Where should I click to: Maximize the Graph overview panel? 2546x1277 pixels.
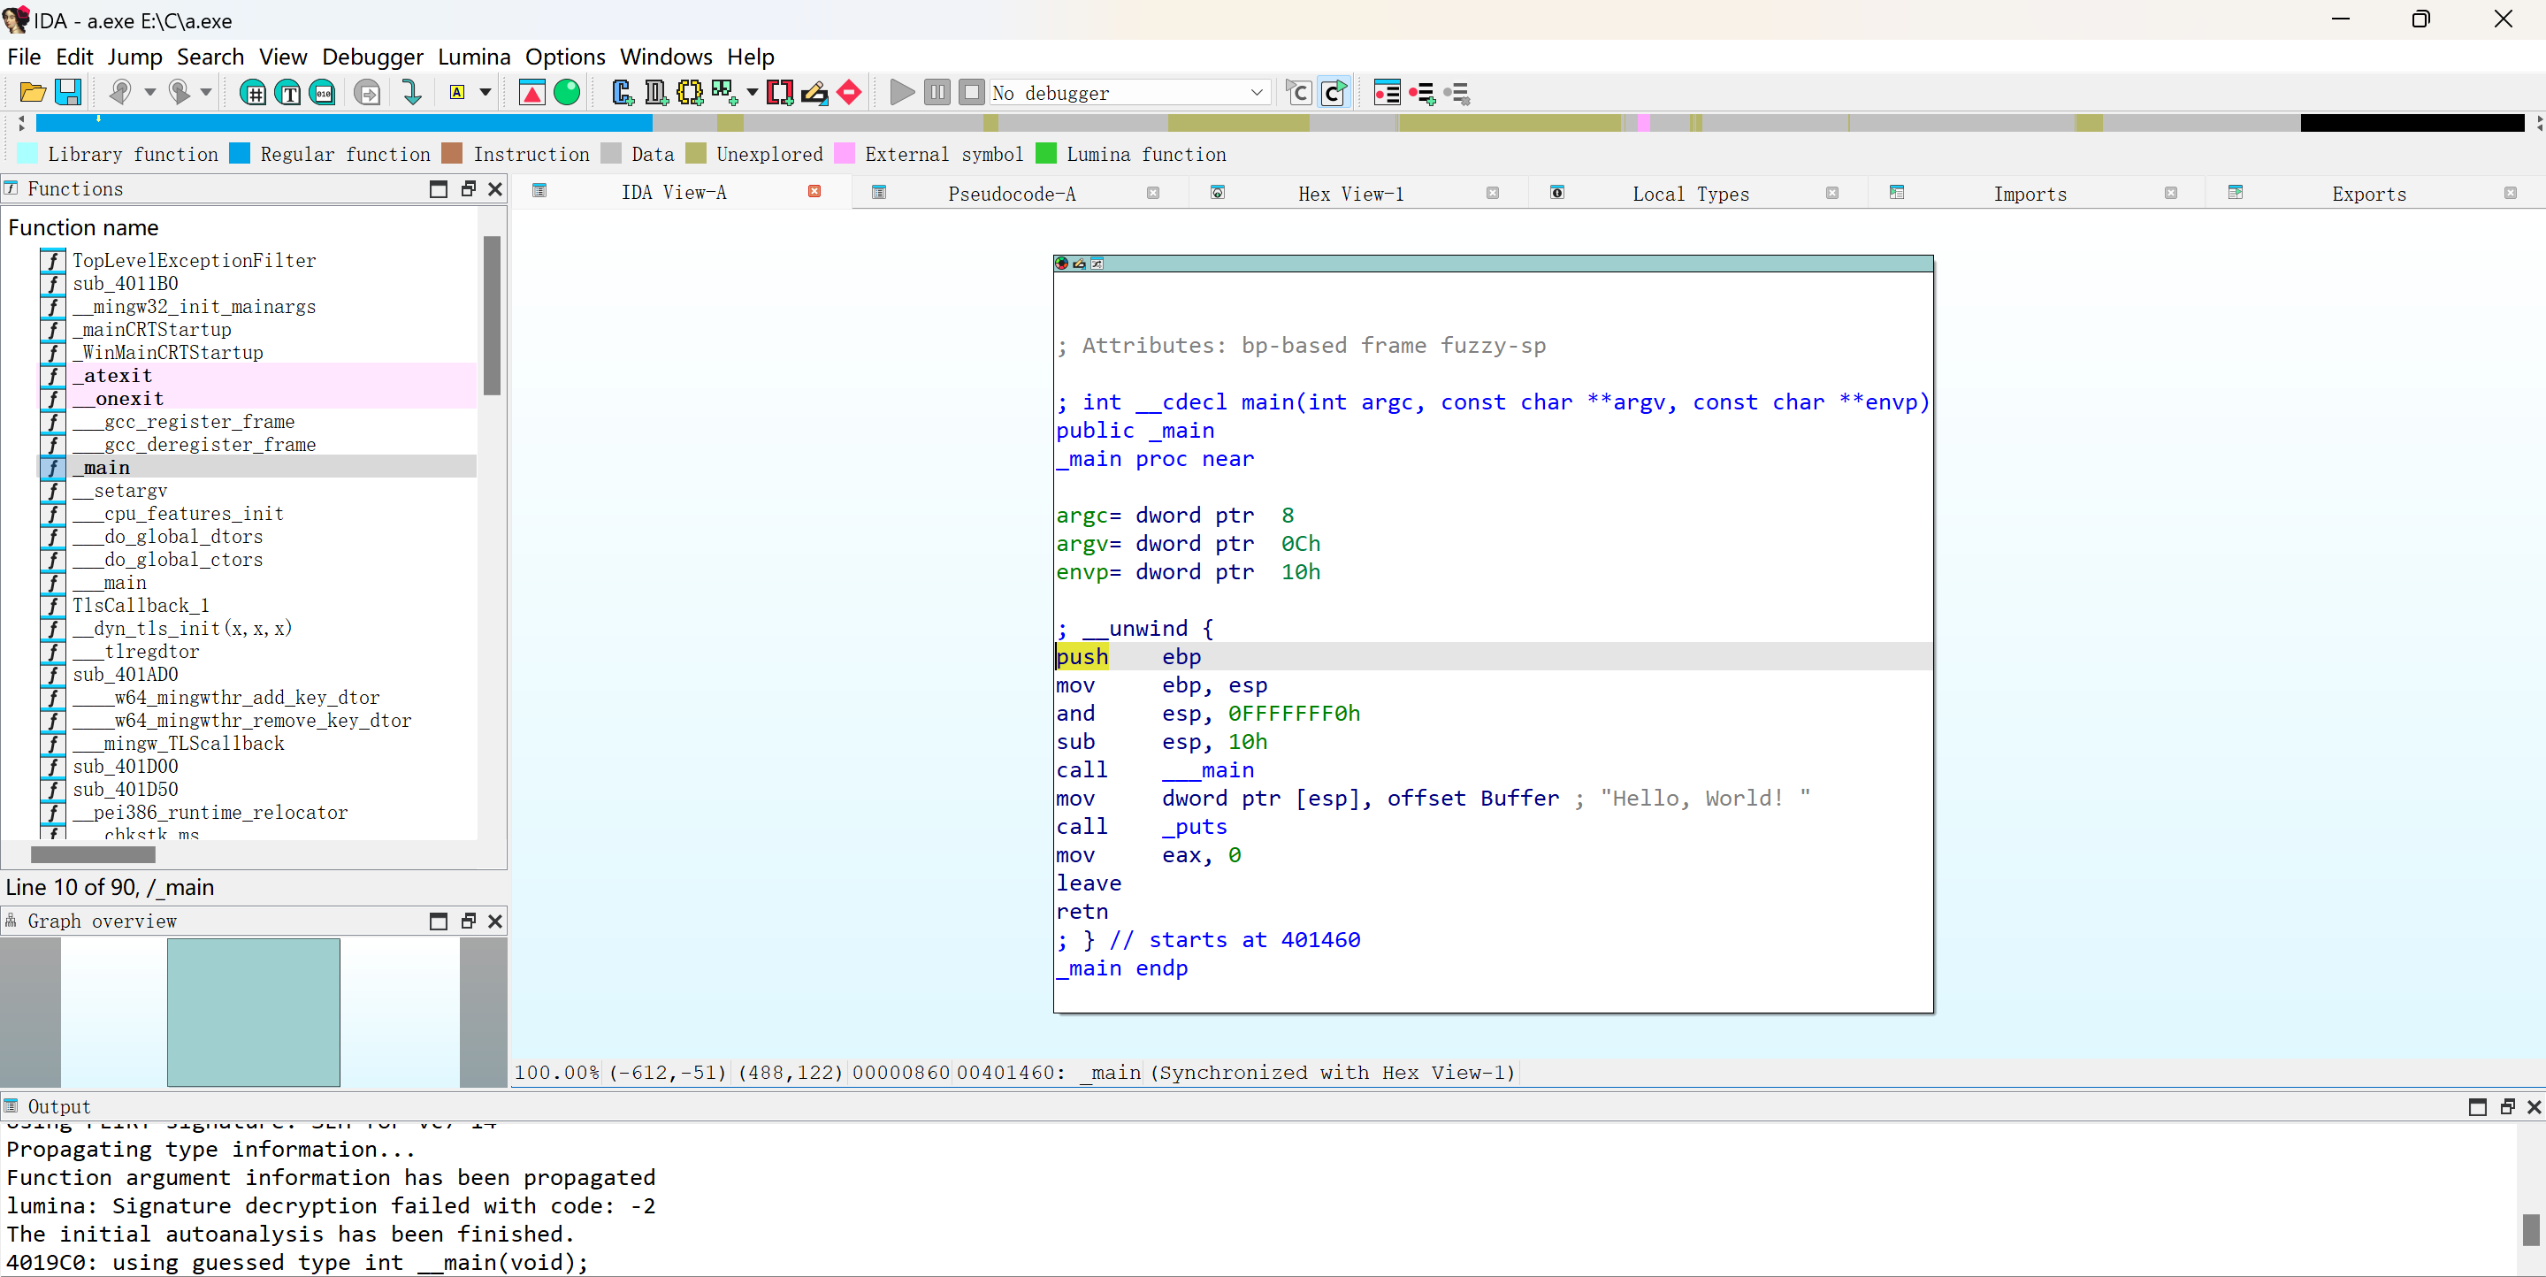click(439, 921)
